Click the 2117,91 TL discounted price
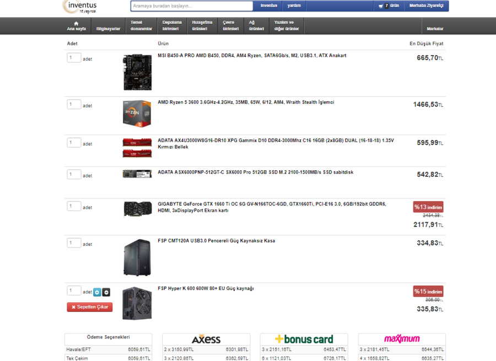The height and width of the screenshot is (361, 496). 428,225
